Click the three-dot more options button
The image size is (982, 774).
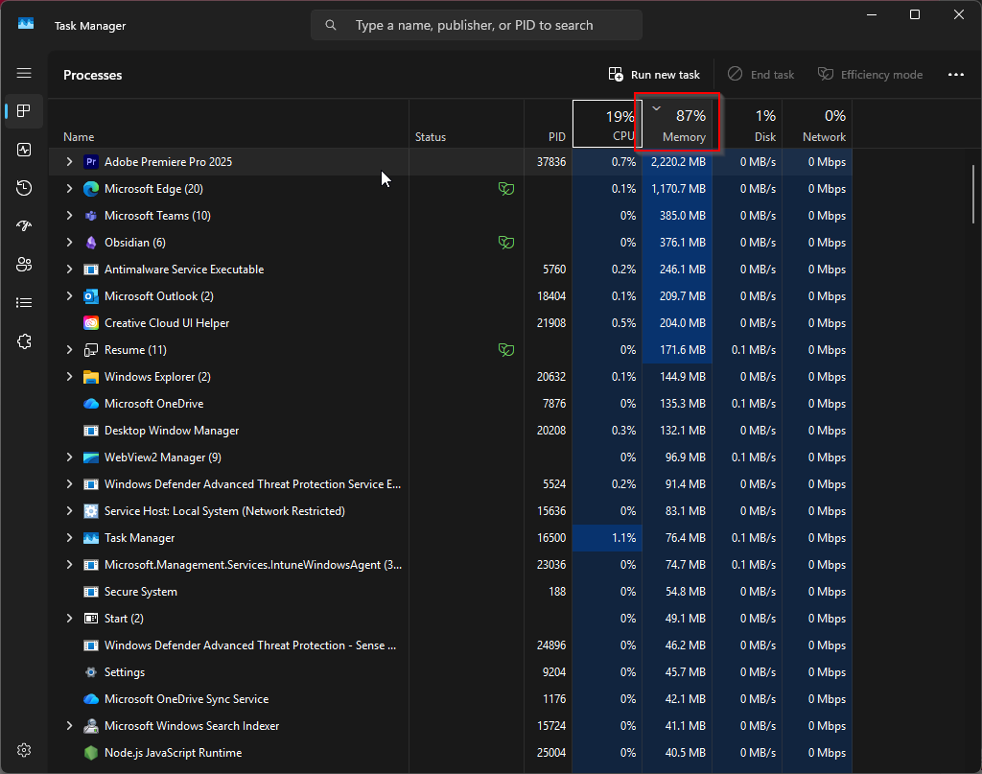pos(955,75)
